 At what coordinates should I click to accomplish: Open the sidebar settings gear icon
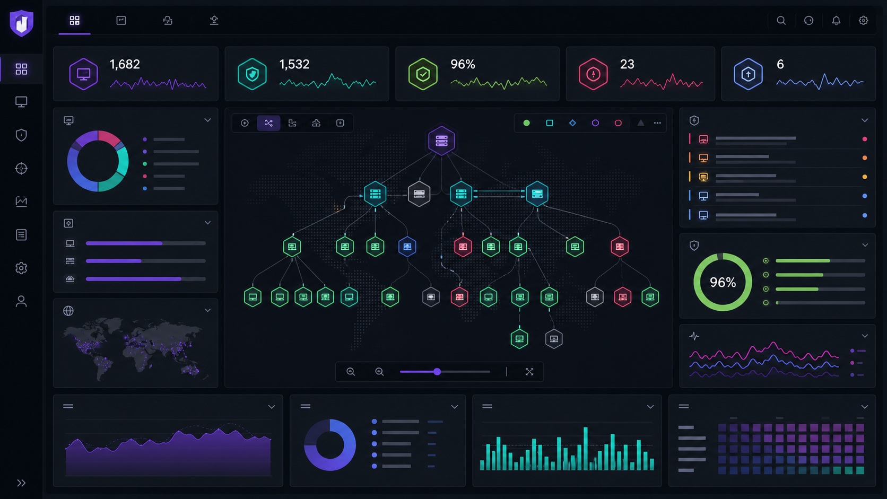21,268
